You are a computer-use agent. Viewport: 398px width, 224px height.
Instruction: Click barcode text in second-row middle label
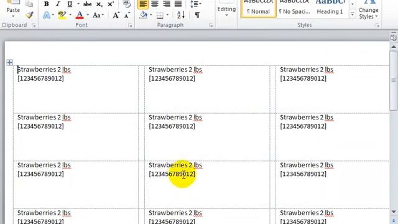coord(172,126)
